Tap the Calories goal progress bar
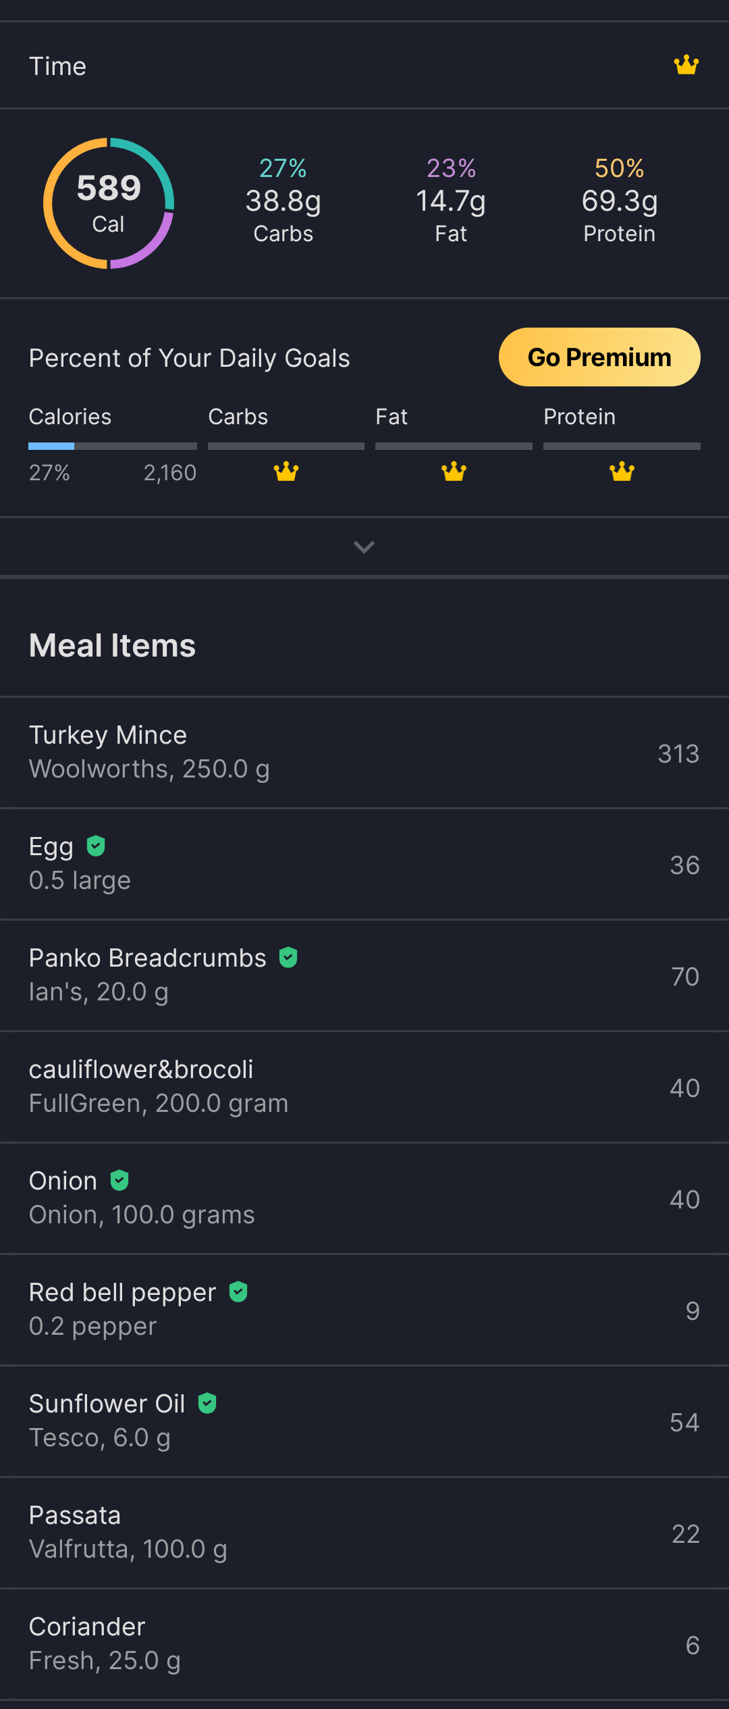729x1709 pixels. pos(112,447)
